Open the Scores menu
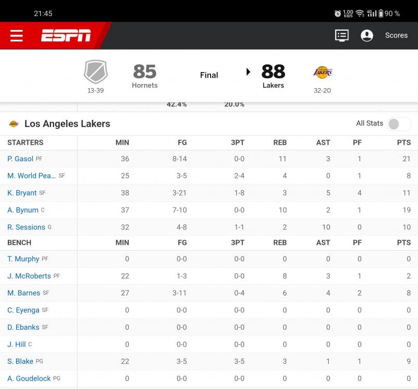The image size is (418, 389). pyautogui.click(x=396, y=35)
